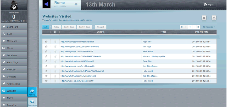
Task: Open Messages in the sidebar
Action: [14, 41]
